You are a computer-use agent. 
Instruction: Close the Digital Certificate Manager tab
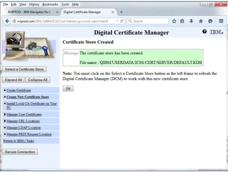(x=113, y=12)
